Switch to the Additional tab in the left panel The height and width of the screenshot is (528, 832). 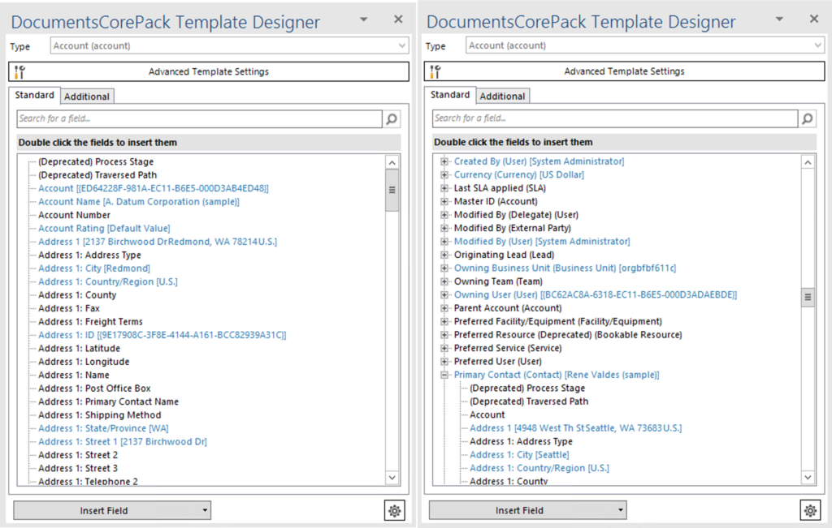click(87, 96)
